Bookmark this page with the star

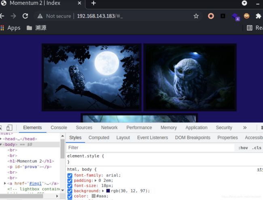coord(196,16)
